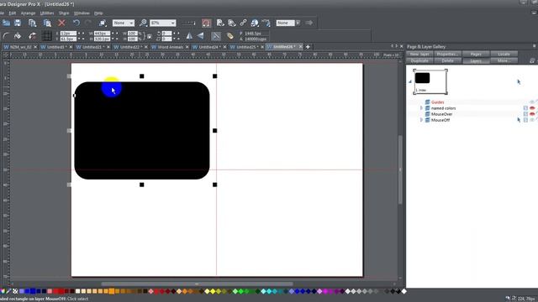Open the Window menu
The image size is (538, 302).
tap(82, 13)
